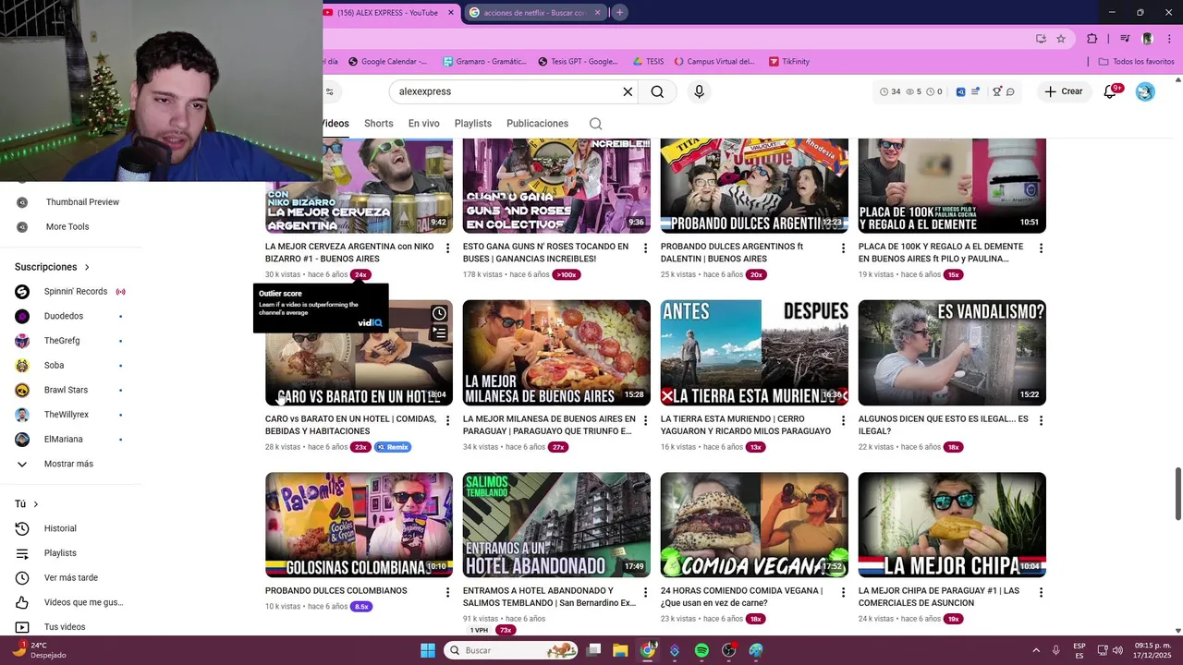Bookmark page with Chrome star icon

pyautogui.click(x=1061, y=39)
